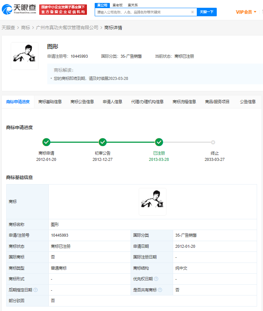Click the 商标申请 green check marker
The image size is (263, 311).
pyautogui.click(x=46, y=142)
